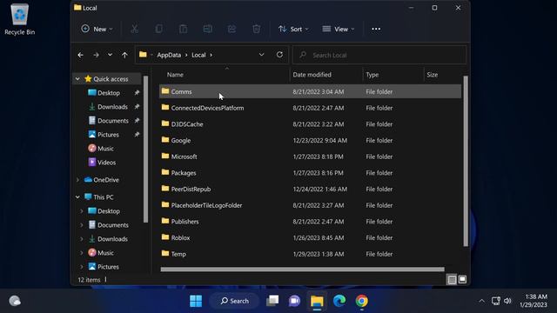Open Recycle Bin on the desktop
The height and width of the screenshot is (313, 557).
19,19
